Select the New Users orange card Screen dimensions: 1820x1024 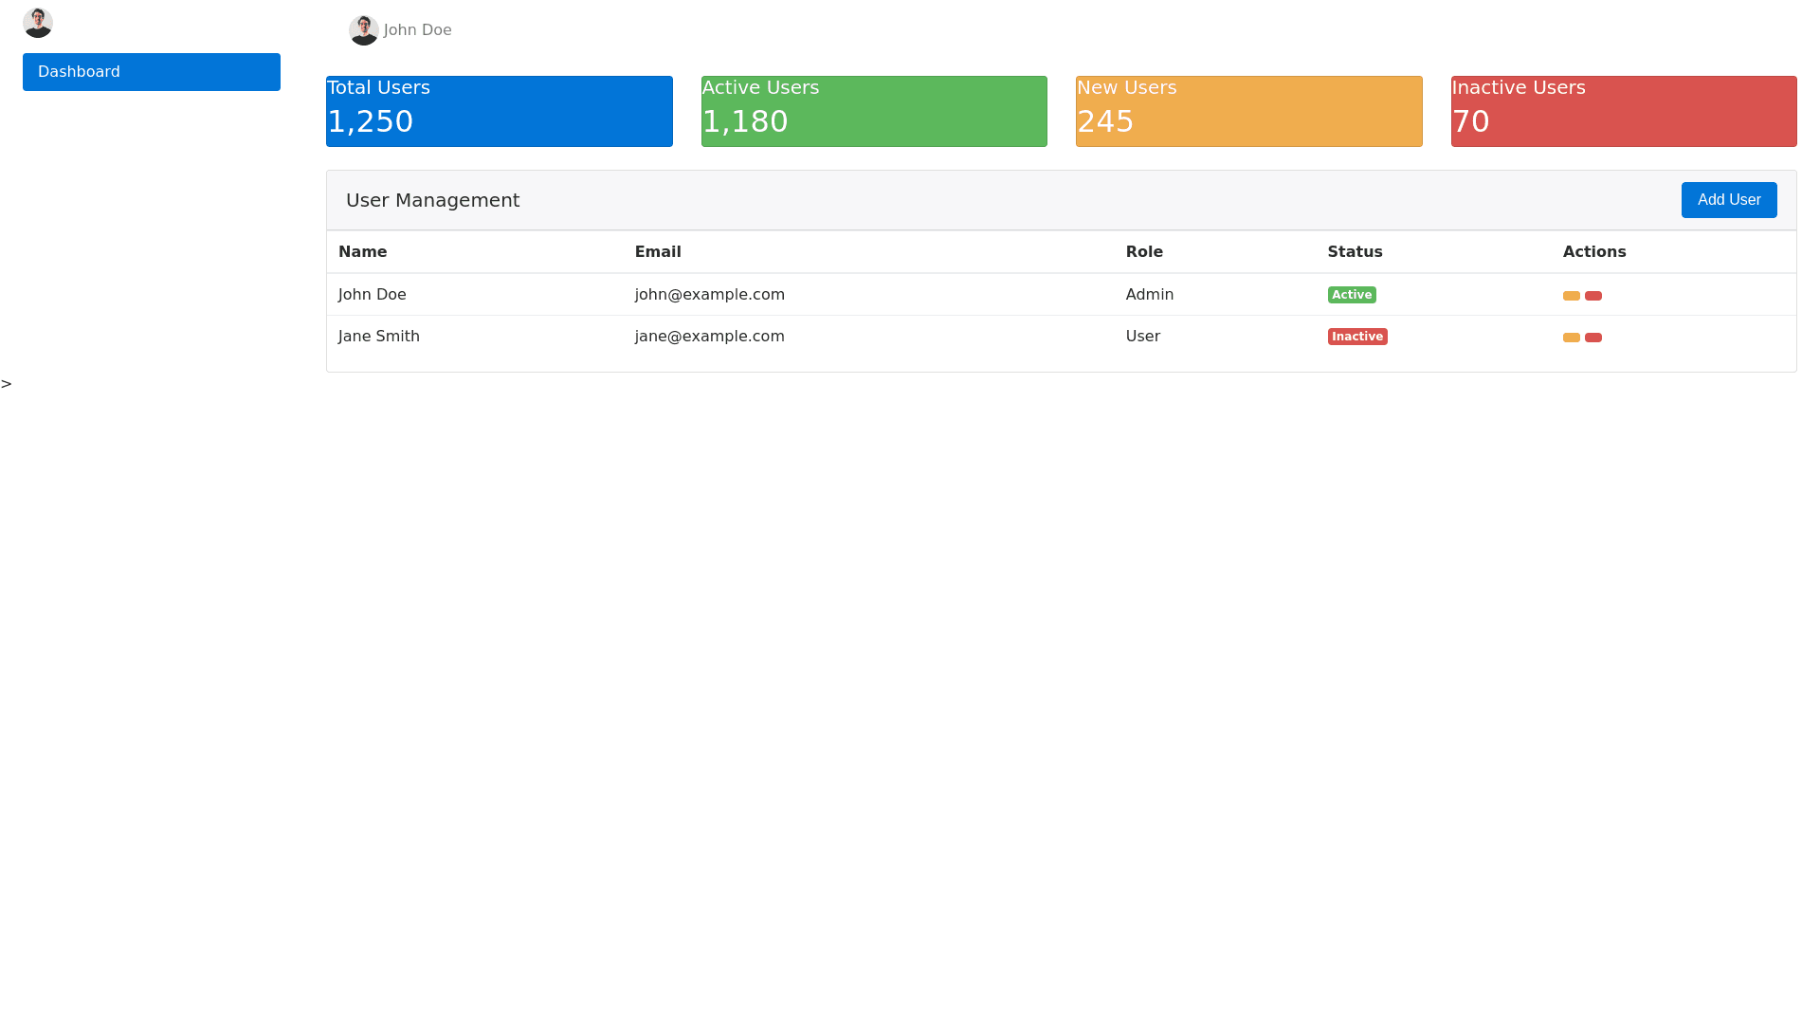(1248, 111)
